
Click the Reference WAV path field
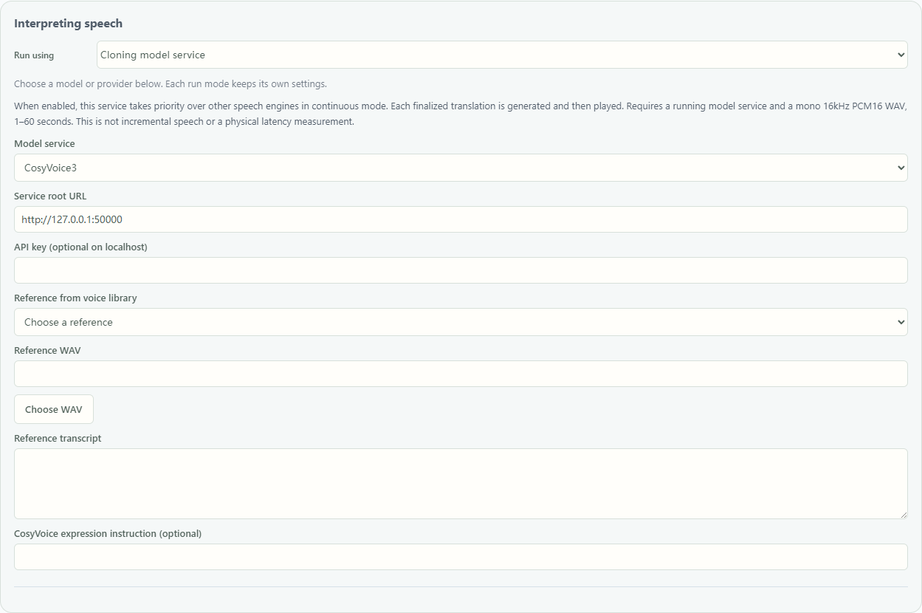pos(461,374)
